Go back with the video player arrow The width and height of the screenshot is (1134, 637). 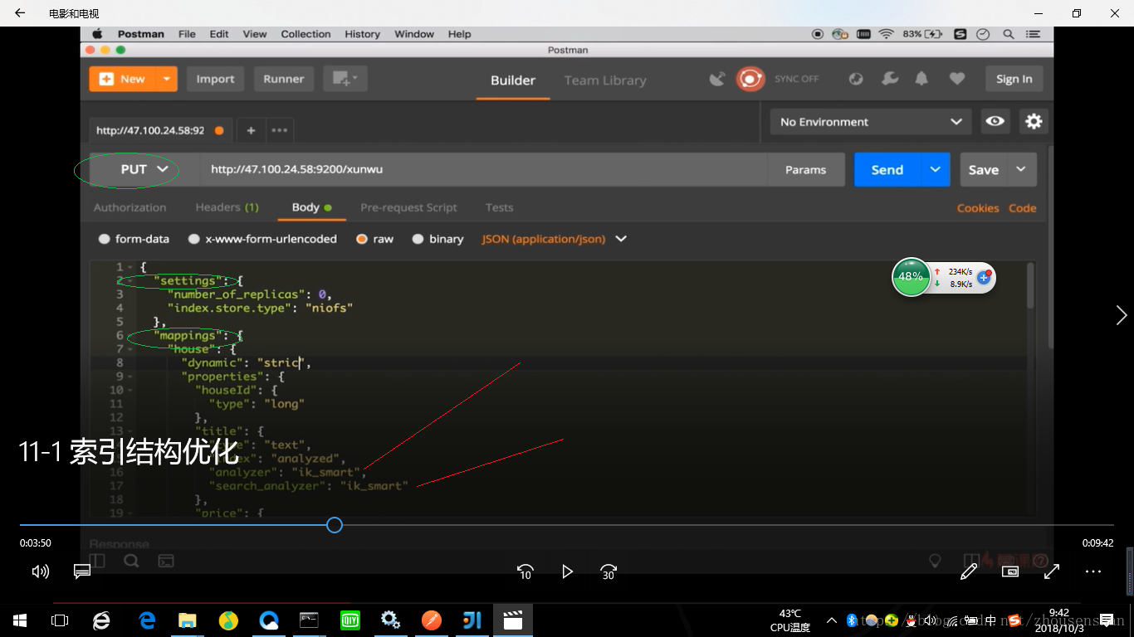point(20,13)
